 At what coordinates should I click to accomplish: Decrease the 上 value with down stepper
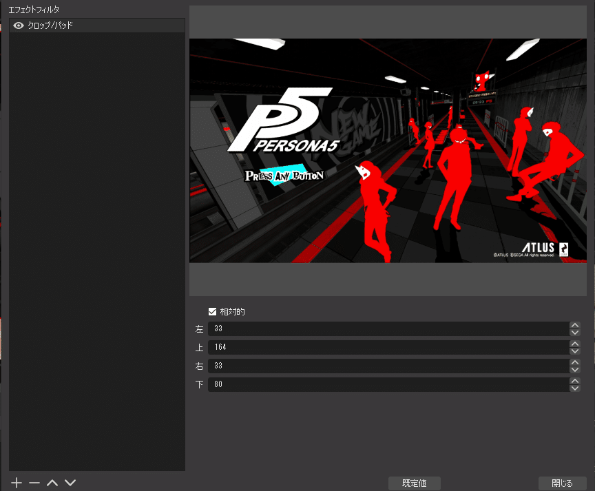pyautogui.click(x=575, y=351)
